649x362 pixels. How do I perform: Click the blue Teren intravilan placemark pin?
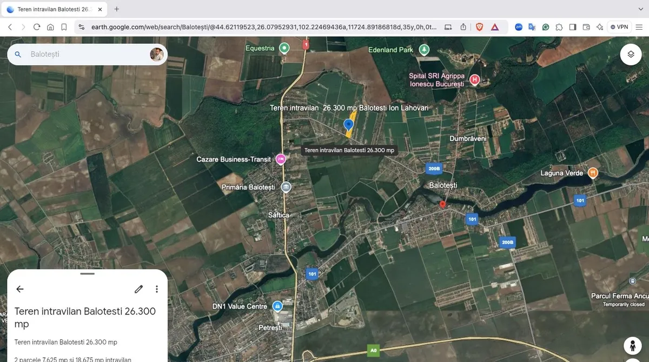pyautogui.click(x=349, y=125)
